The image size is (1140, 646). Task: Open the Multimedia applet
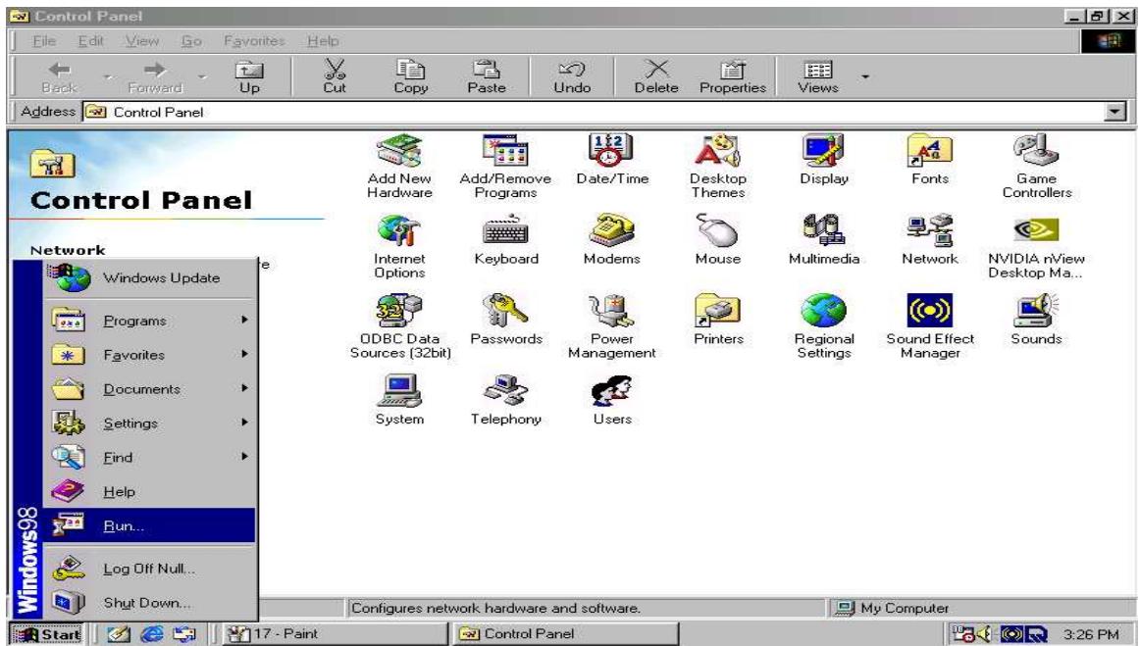824,240
